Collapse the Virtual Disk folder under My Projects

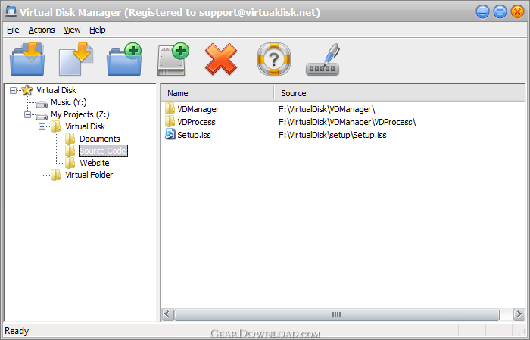42,126
